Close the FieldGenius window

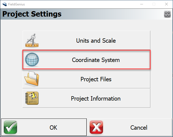click(166, 4)
